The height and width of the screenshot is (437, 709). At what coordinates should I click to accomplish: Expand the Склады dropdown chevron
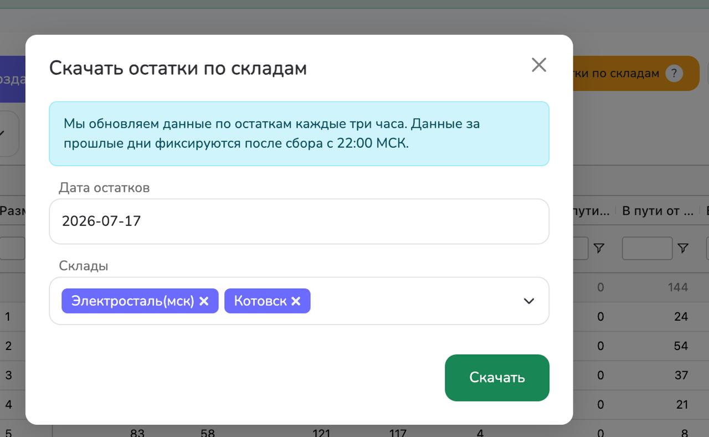[529, 301]
